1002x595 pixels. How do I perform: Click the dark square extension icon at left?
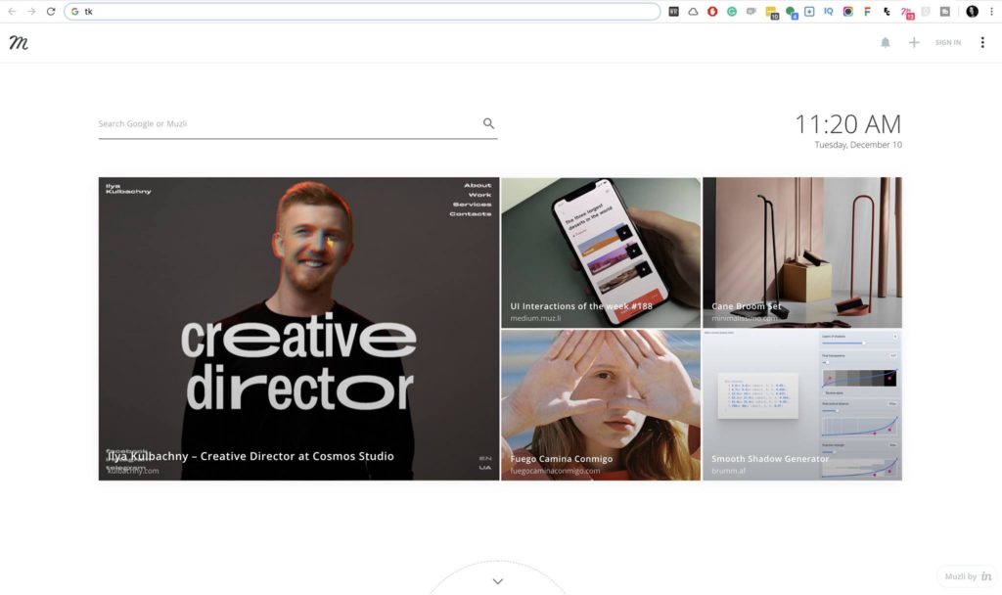[x=673, y=12]
